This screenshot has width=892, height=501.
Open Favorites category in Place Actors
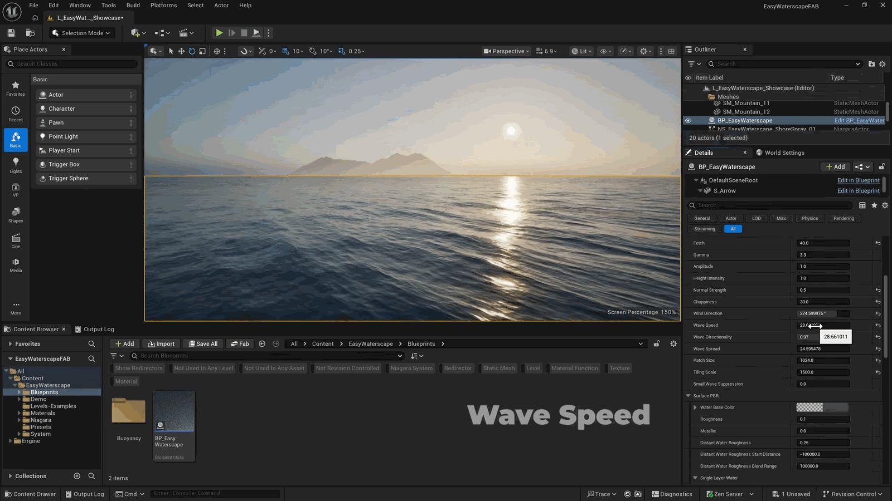(x=16, y=88)
